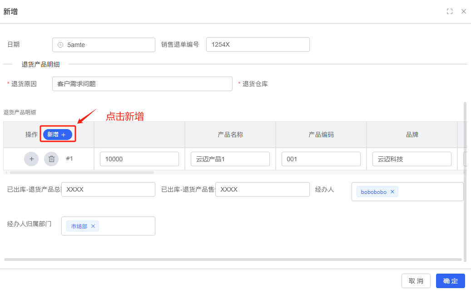This screenshot has height=294, width=471.
Task: Remove the 市场部 tag via its X
Action: point(93,226)
